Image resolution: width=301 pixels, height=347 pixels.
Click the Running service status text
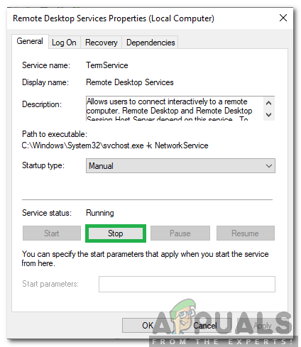click(100, 213)
